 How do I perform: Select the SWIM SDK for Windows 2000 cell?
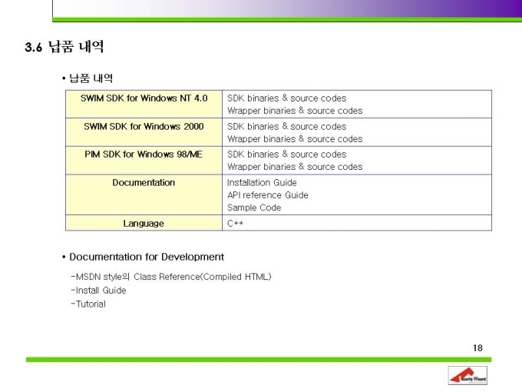(x=144, y=132)
